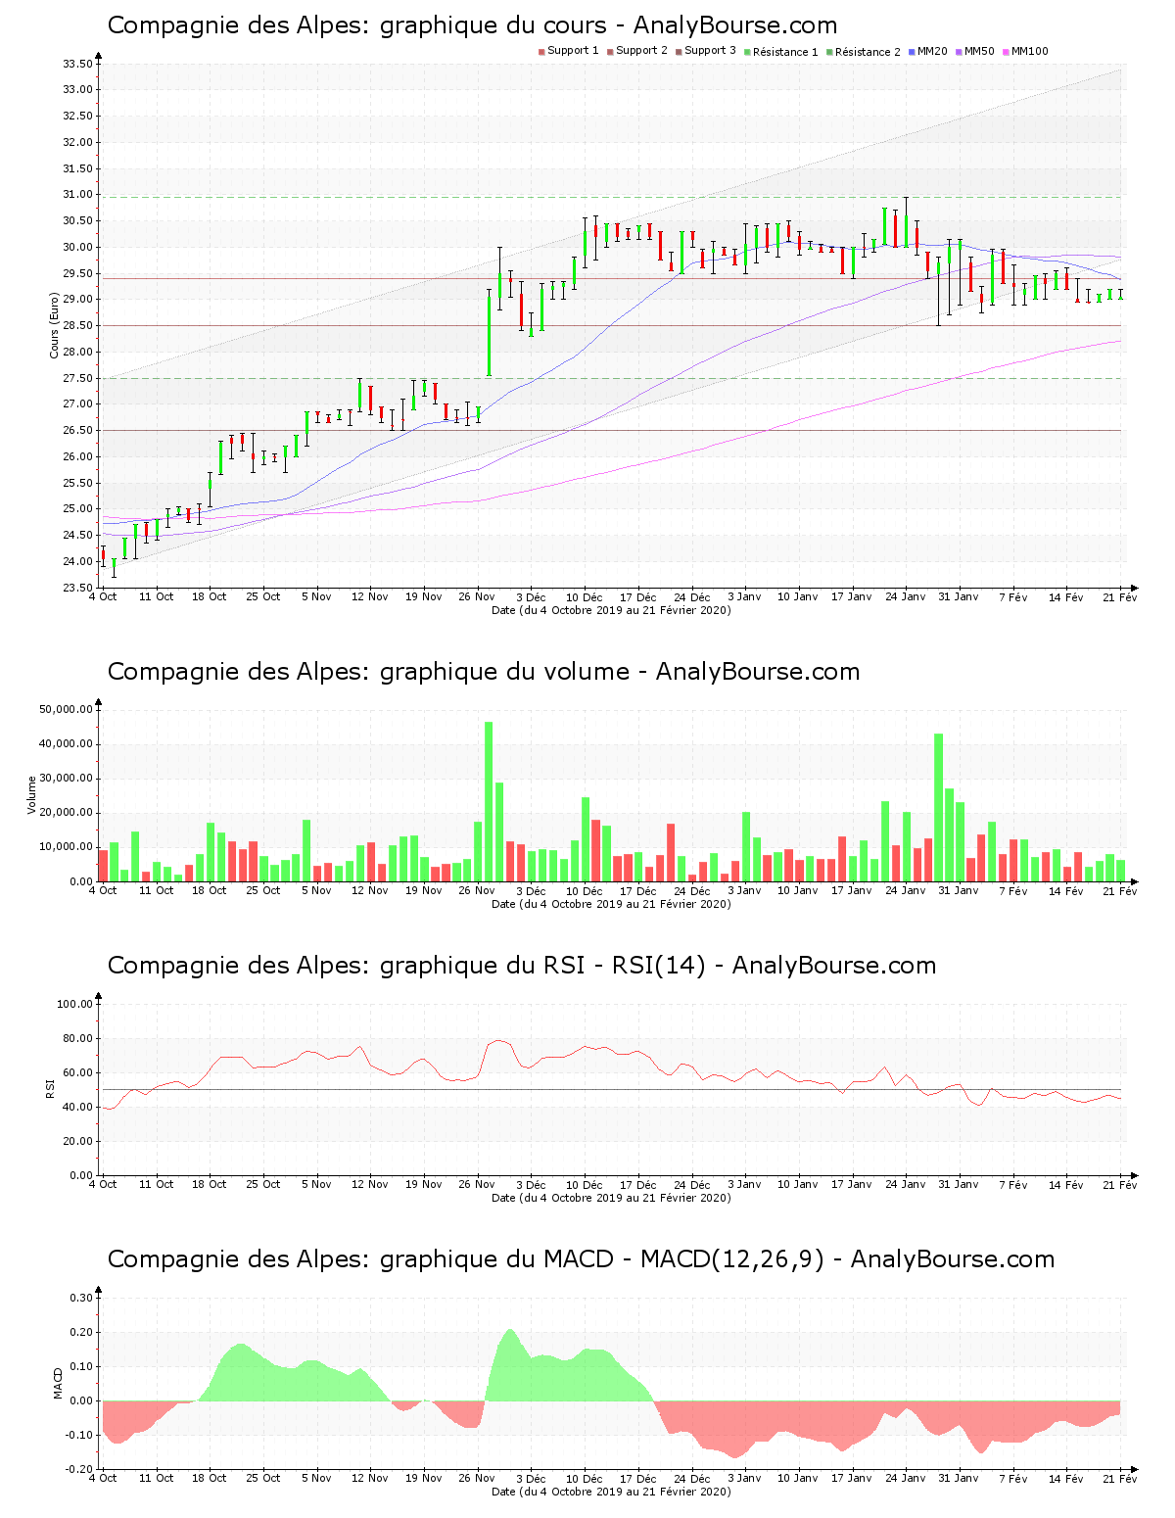Click the 'MACD' vertical axis label
1175x1518 pixels.
click(57, 1383)
